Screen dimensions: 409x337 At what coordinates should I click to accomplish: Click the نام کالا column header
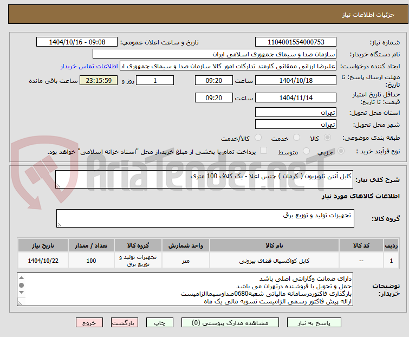274,245
